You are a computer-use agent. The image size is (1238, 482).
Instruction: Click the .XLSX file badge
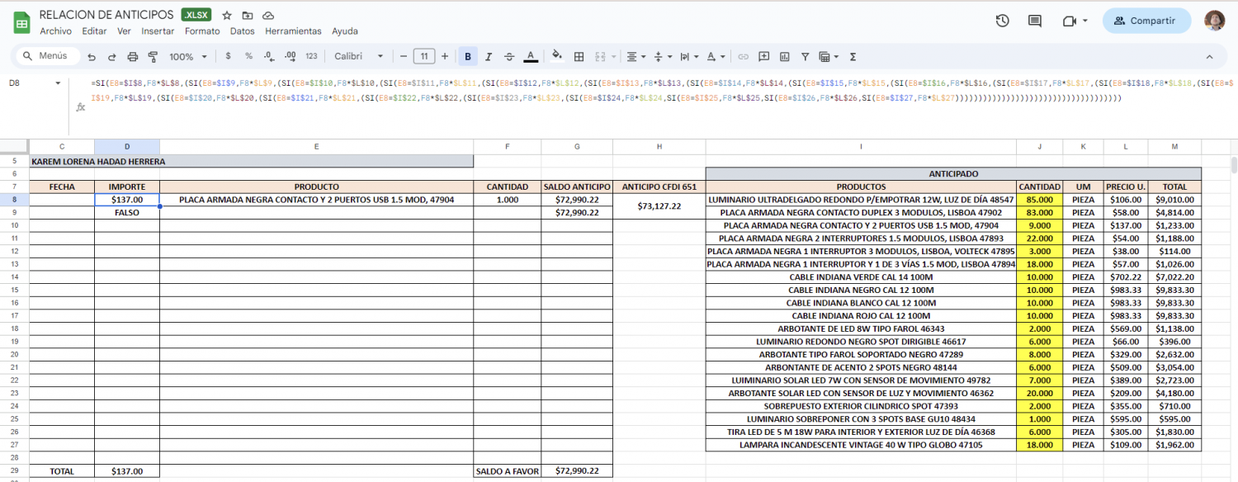coord(196,15)
